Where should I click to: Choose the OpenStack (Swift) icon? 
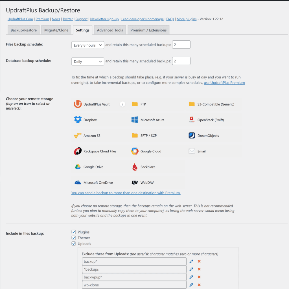[x=192, y=120]
